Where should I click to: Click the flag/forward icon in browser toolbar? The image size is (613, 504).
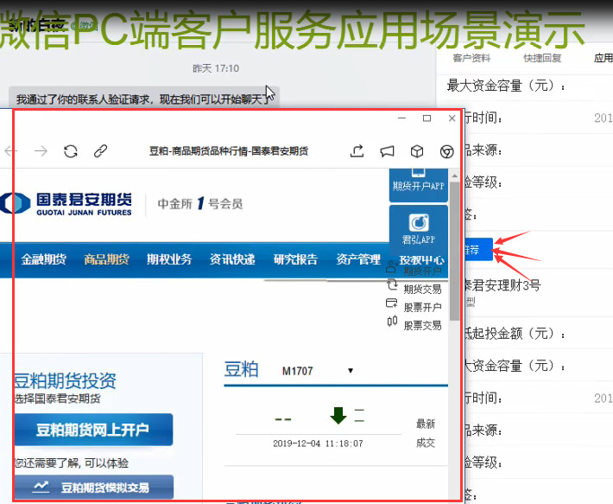387,151
